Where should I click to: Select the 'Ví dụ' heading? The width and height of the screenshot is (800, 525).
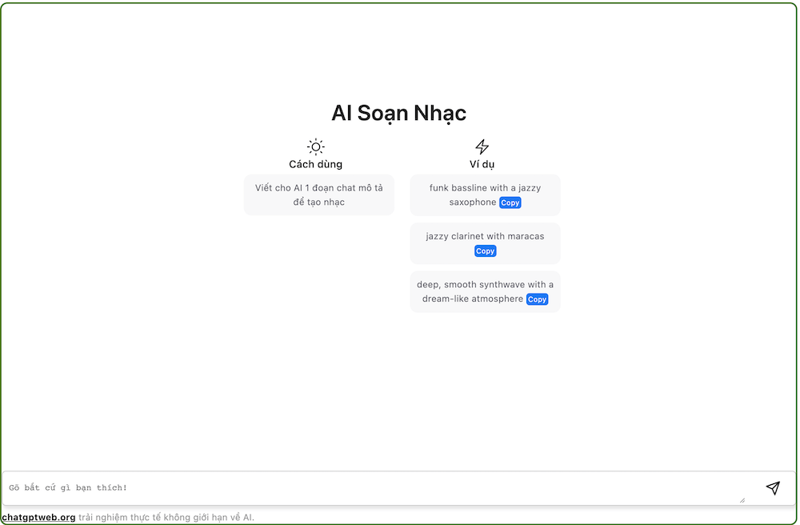pyautogui.click(x=482, y=164)
